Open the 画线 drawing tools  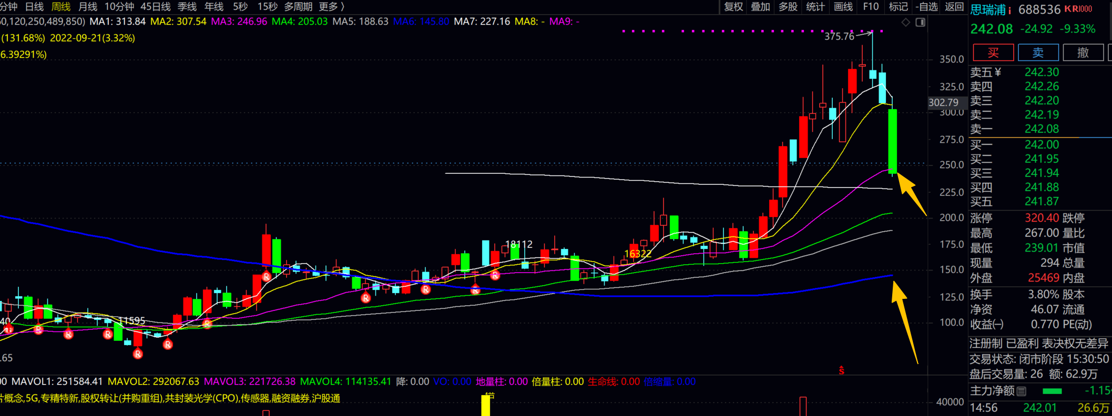coord(843,7)
